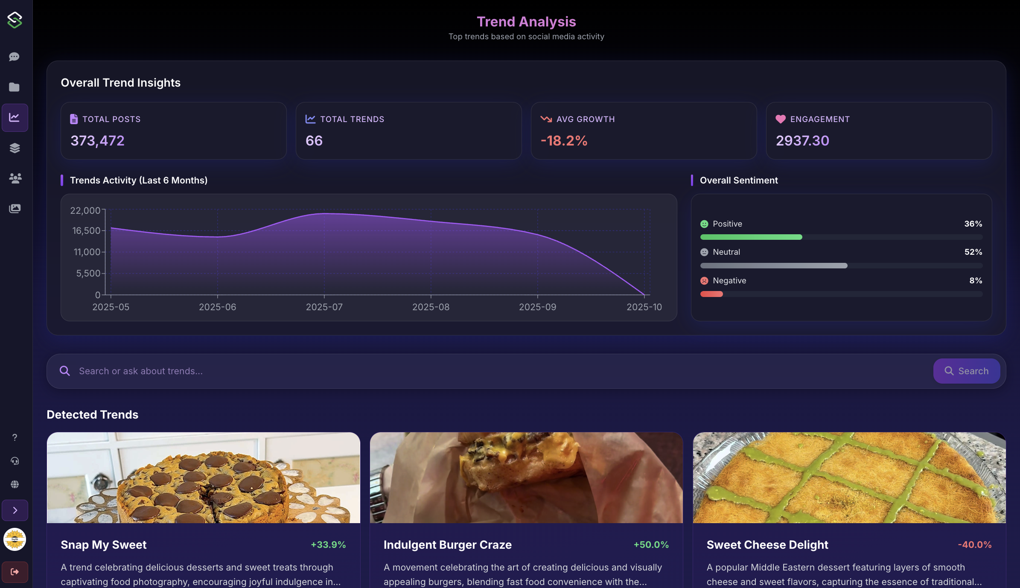Expand the collapsed sidebar
This screenshot has width=1020, height=588.
15,510
